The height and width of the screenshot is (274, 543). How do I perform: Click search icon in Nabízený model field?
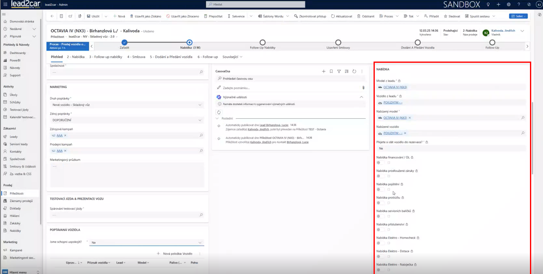point(523,118)
